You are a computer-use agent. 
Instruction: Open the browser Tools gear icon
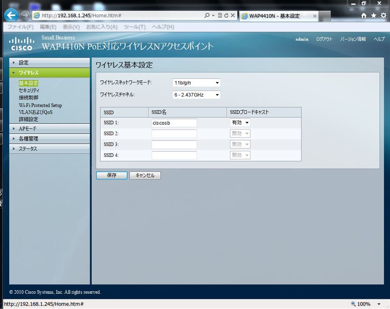(384, 15)
